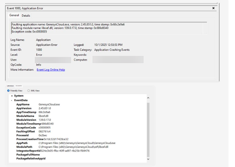Click the details pane vertical scrollbar thumb
Viewport: 235px width, 167px height.
[x=148, y=130]
